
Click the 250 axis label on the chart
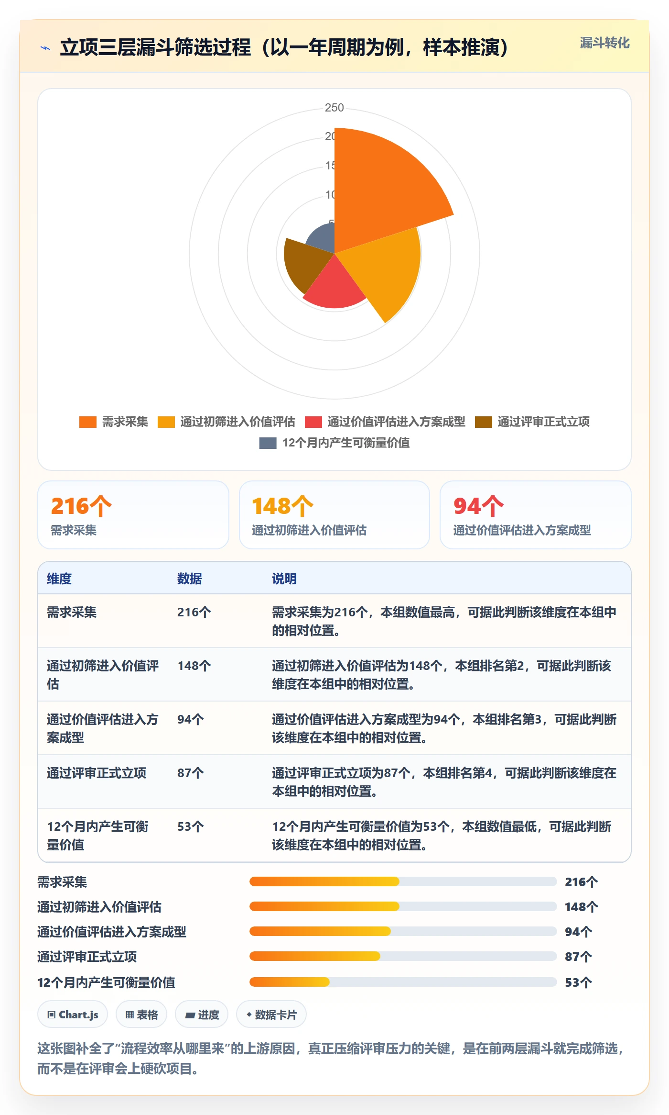tap(334, 108)
